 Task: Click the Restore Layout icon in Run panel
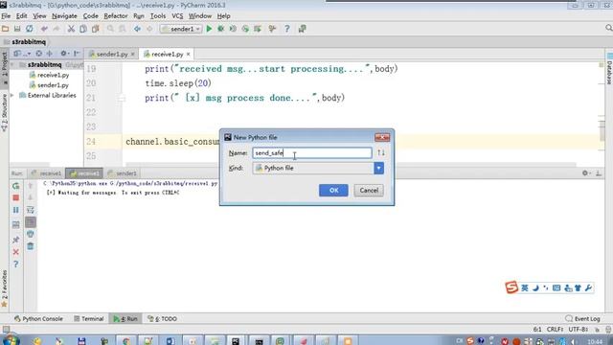point(15,224)
